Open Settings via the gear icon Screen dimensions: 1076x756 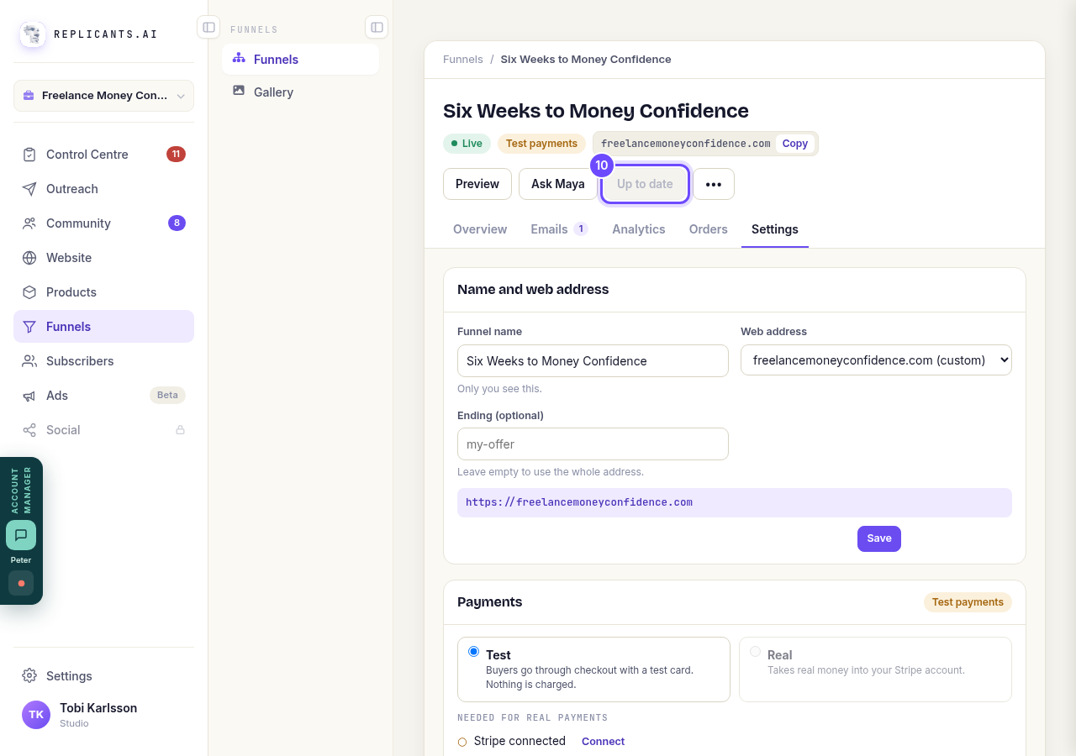pos(29,675)
